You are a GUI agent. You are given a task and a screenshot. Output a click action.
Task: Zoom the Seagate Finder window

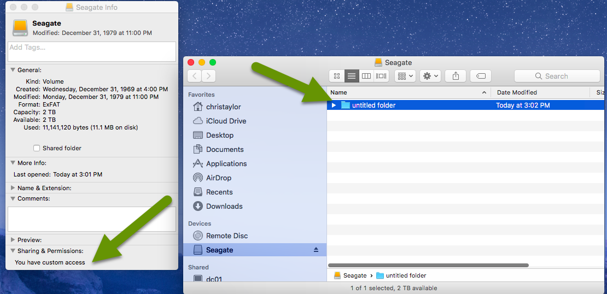[x=213, y=62]
